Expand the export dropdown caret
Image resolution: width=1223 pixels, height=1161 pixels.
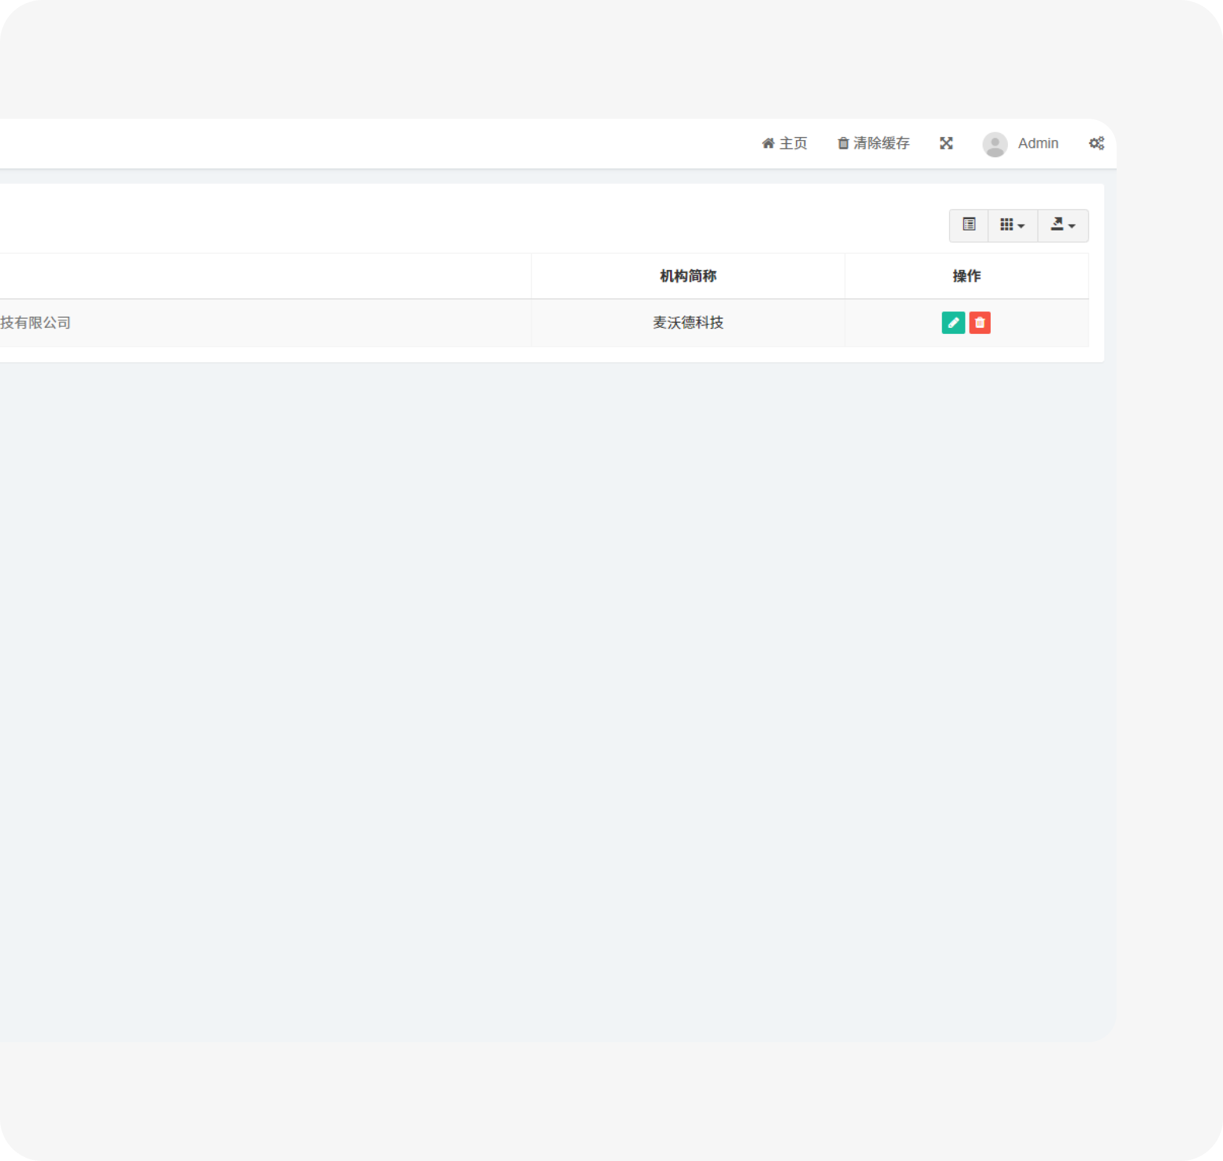coord(1072,226)
